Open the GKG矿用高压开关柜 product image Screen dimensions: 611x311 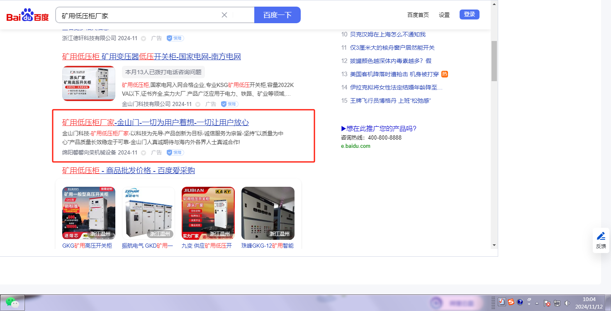[x=89, y=213]
